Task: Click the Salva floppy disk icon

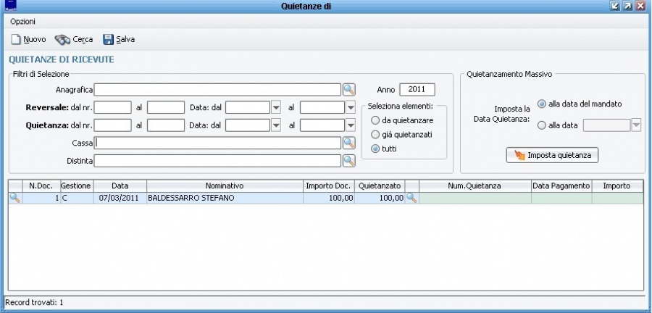Action: coord(109,39)
